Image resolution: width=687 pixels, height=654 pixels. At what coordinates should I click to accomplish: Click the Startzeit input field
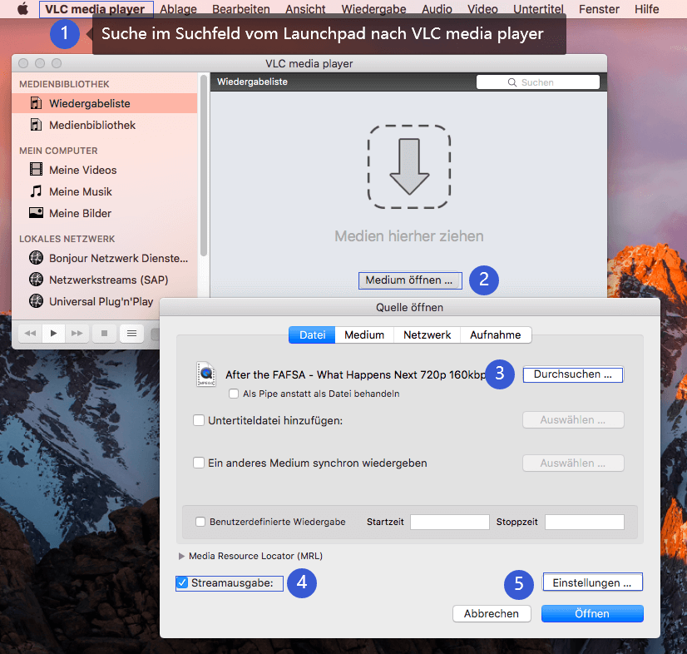tap(449, 522)
